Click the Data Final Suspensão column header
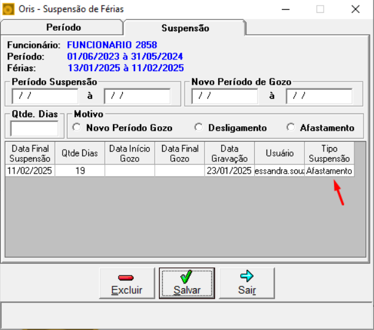 click(30, 153)
